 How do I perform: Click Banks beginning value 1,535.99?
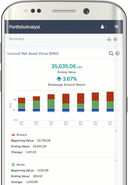pos(43,170)
